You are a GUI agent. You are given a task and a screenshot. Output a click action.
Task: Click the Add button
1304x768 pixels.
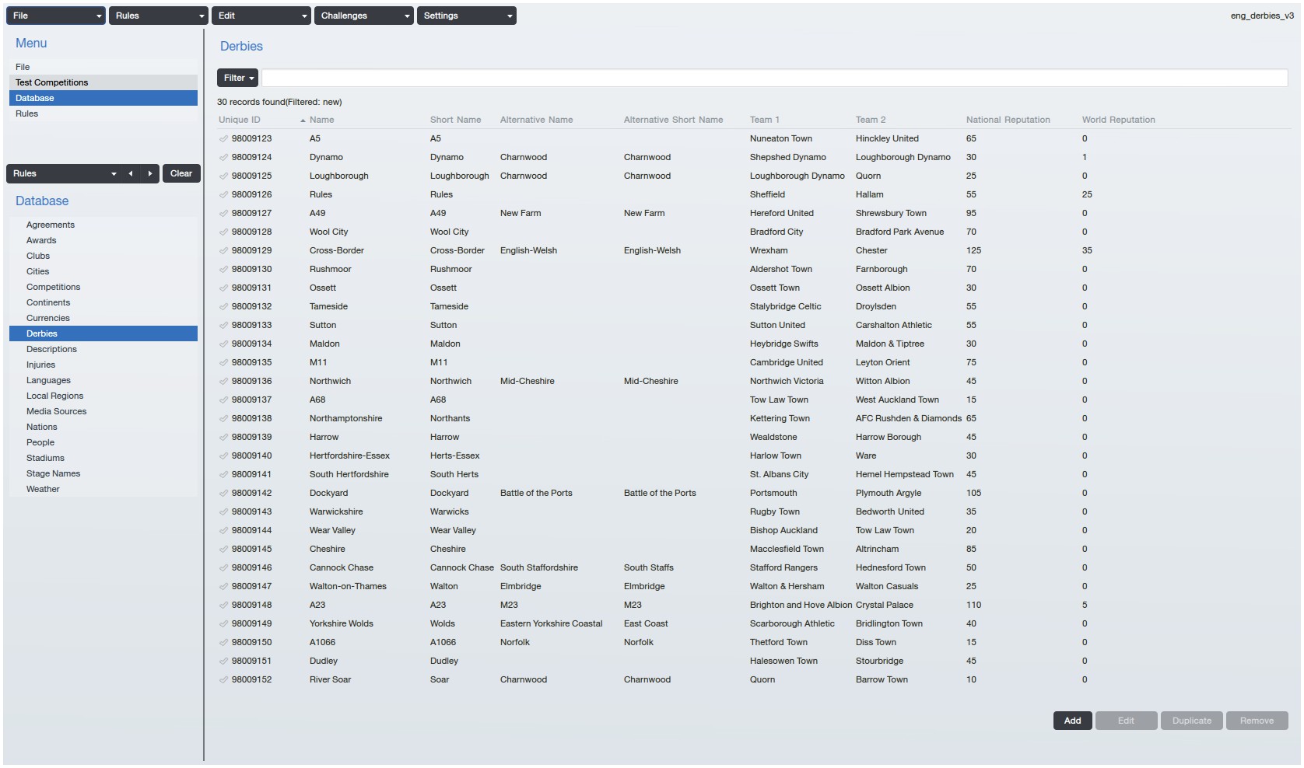(1073, 721)
